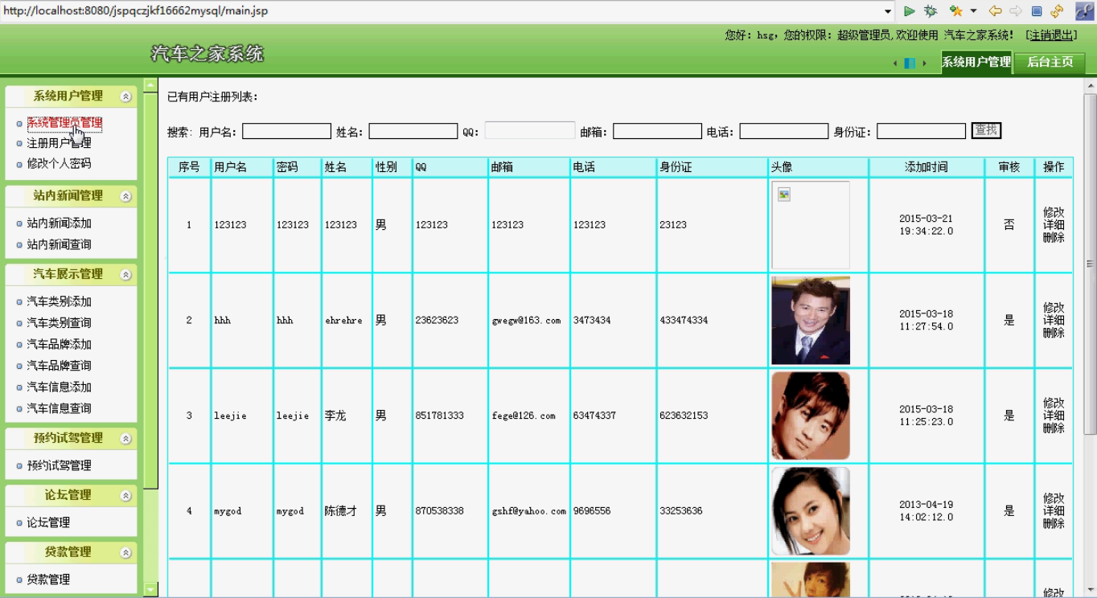Open 汽车品牌添加 menu item
Image resolution: width=1097 pixels, height=598 pixels.
pyautogui.click(x=59, y=344)
